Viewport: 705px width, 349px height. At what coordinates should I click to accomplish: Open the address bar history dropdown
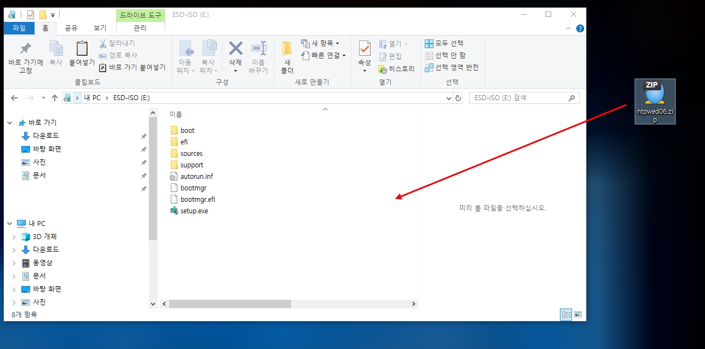(449, 98)
